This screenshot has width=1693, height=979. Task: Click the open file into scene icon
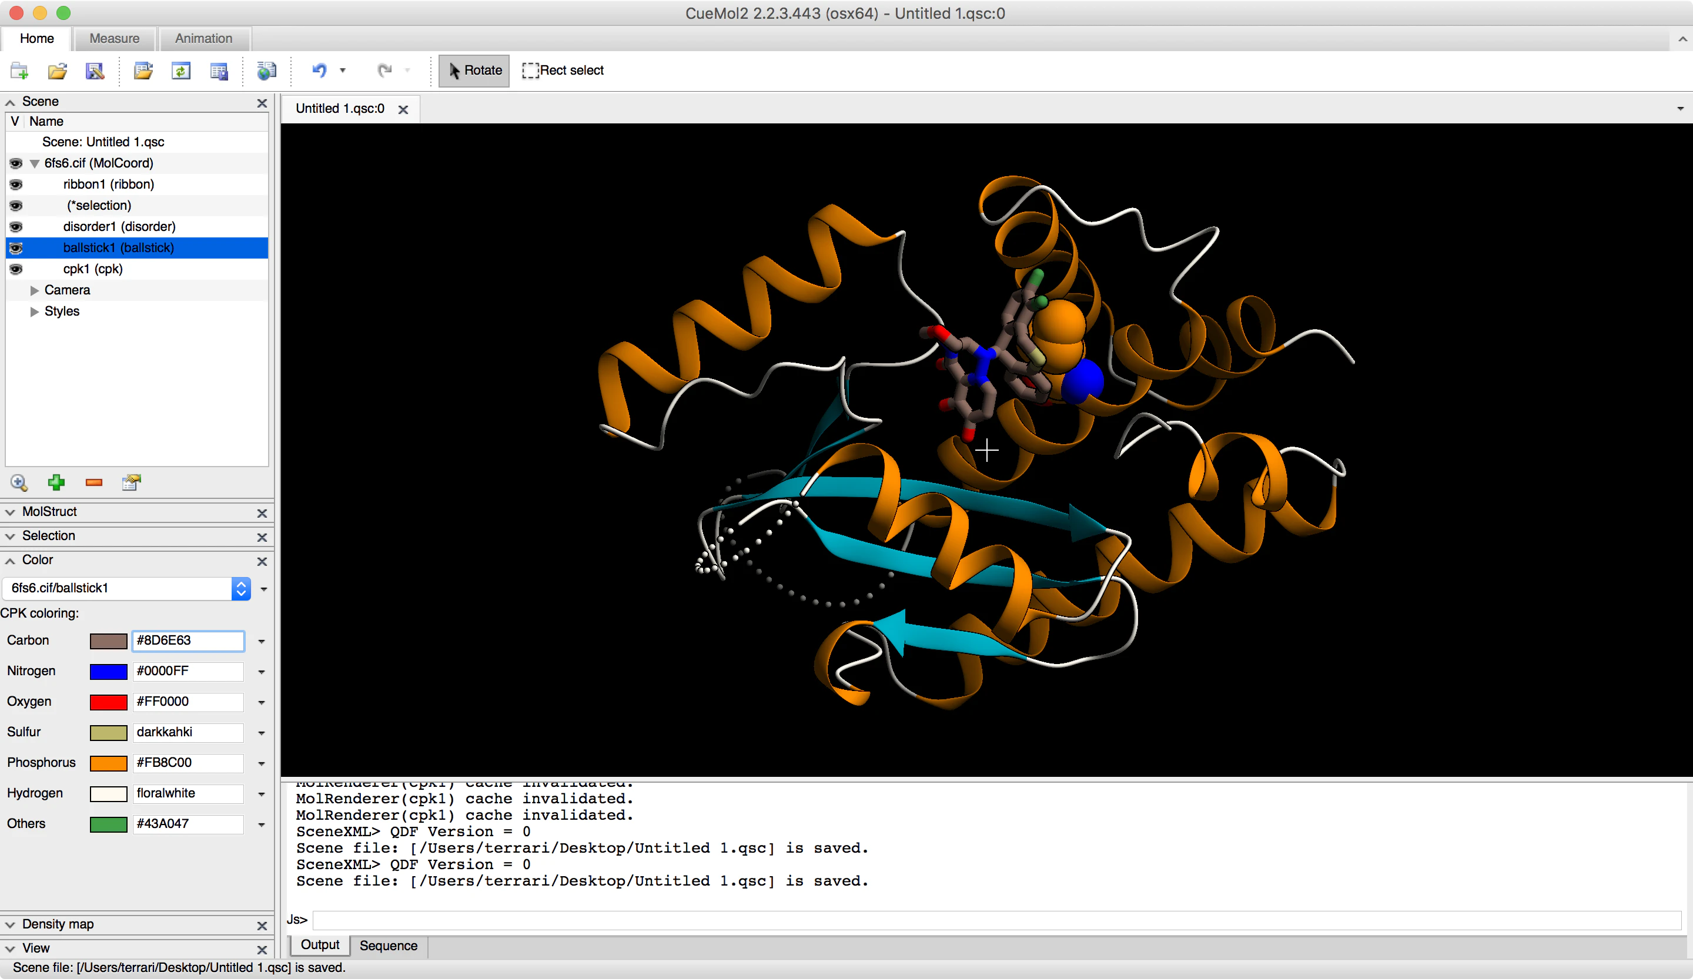point(143,71)
